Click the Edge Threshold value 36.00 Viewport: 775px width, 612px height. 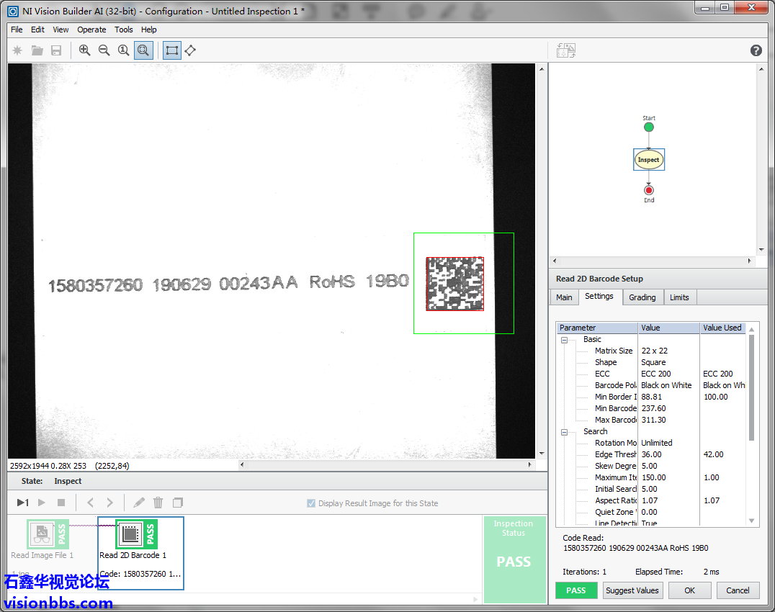tap(651, 454)
